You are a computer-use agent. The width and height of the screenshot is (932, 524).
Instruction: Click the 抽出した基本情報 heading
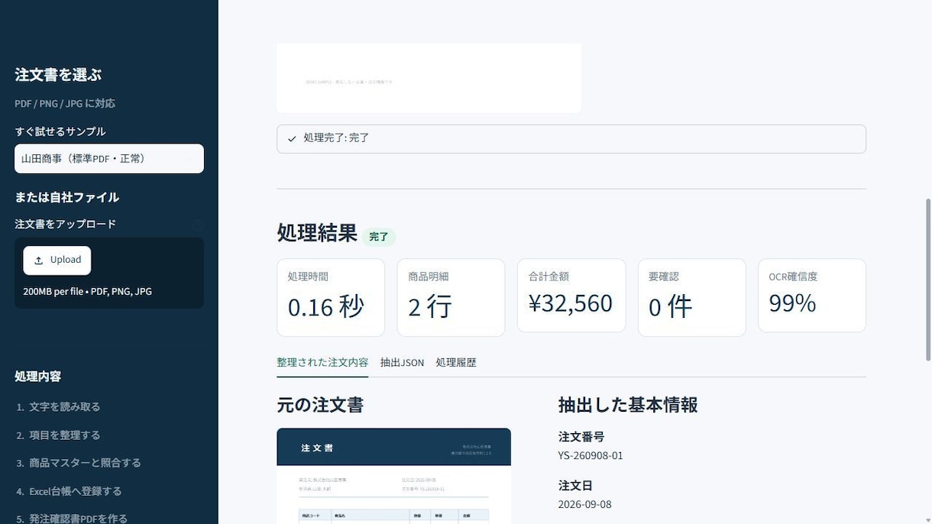click(628, 405)
